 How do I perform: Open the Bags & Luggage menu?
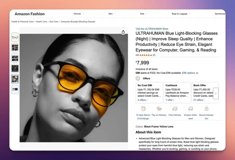coord(179,14)
